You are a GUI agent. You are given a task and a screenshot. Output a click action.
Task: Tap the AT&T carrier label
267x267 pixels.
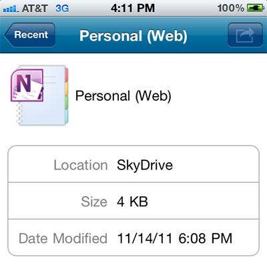coord(35,9)
